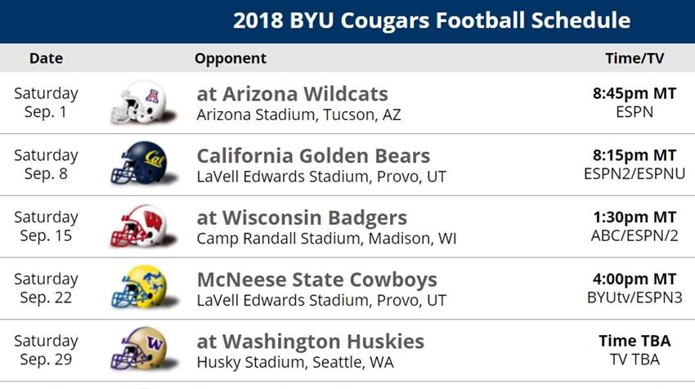
Task: Open the California Golden Bears link
Action: coord(313,155)
